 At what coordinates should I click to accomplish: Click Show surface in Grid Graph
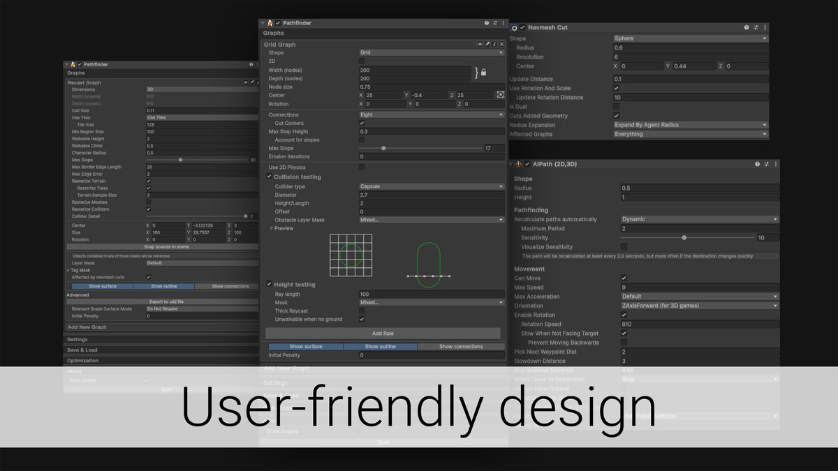coord(306,347)
